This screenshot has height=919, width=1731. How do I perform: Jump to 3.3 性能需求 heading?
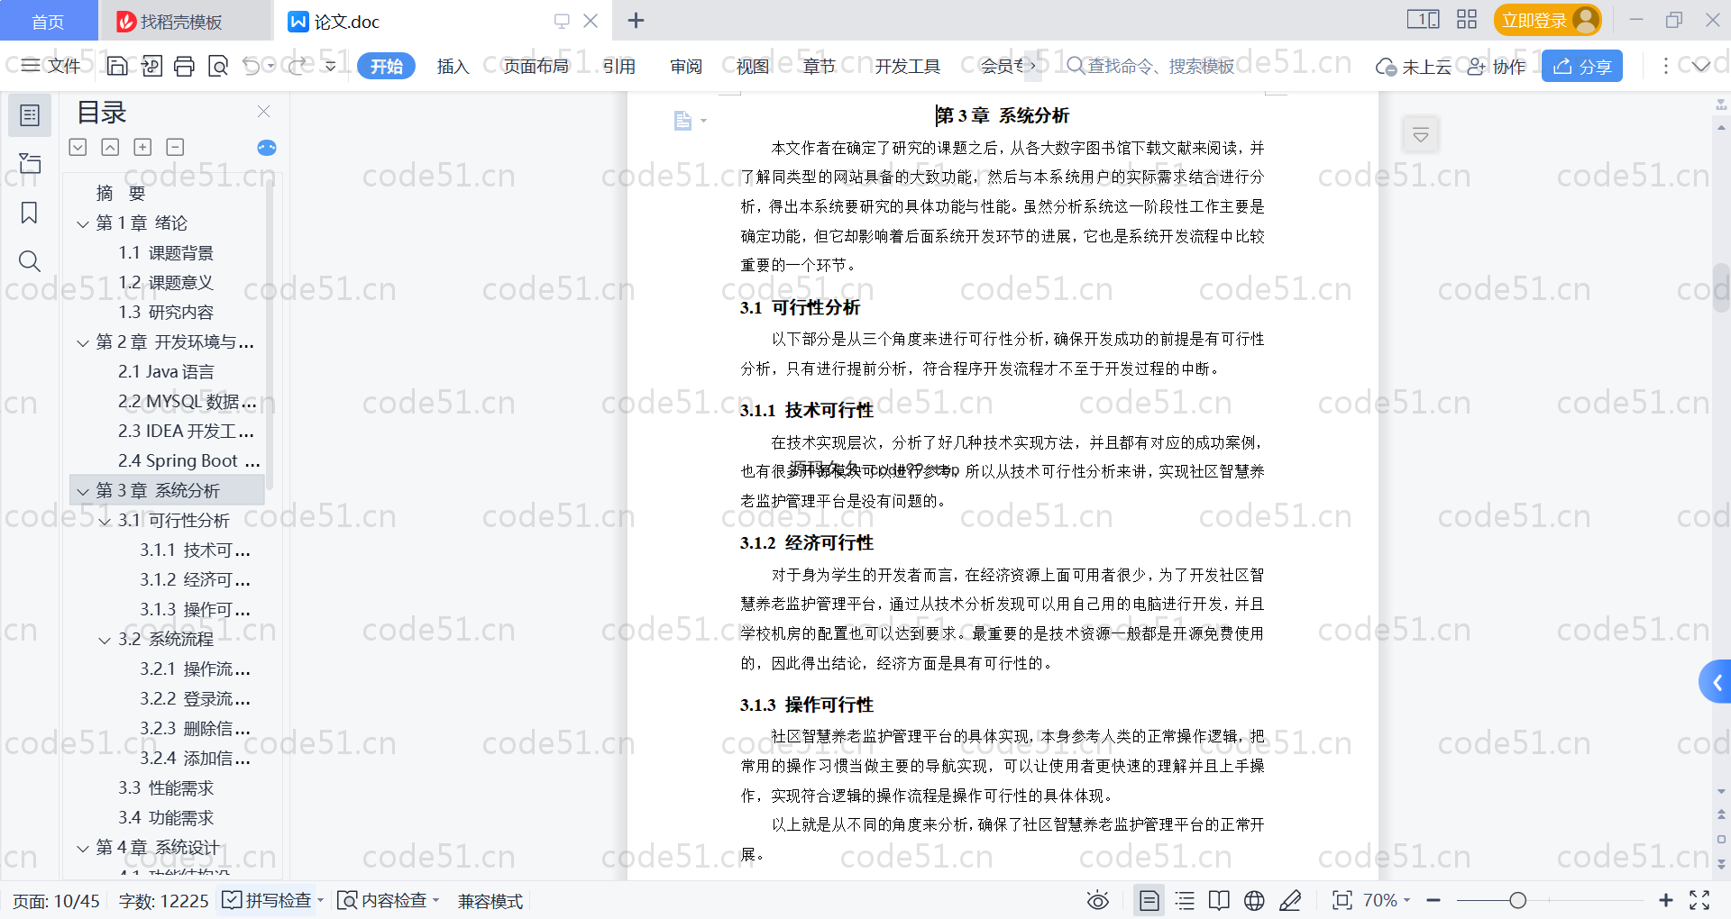(166, 788)
